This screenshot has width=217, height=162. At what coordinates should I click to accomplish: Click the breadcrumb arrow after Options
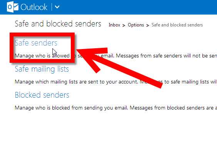pos(148,25)
